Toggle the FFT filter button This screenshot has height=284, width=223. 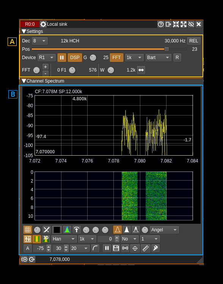[x=116, y=58]
